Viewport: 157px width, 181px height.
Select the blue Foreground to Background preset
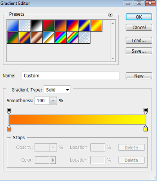pyautogui.click(x=13, y=26)
